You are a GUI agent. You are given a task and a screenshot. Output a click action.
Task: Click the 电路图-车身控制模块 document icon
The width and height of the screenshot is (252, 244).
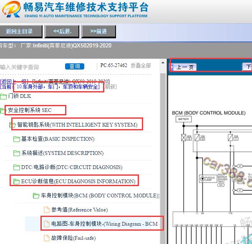pyautogui.click(x=47, y=224)
